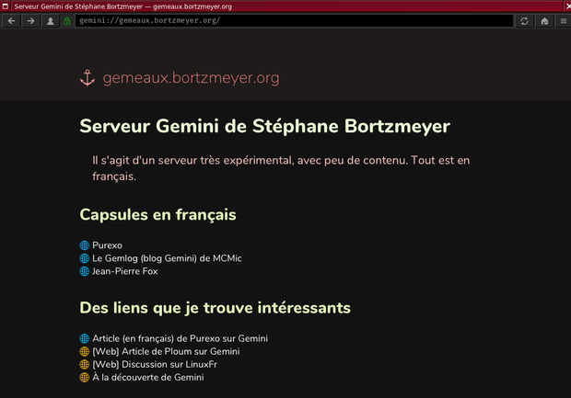Viewport: 571px width, 398px height.
Task: Click the orange globe icon beside À la découverte
Action: 84,378
